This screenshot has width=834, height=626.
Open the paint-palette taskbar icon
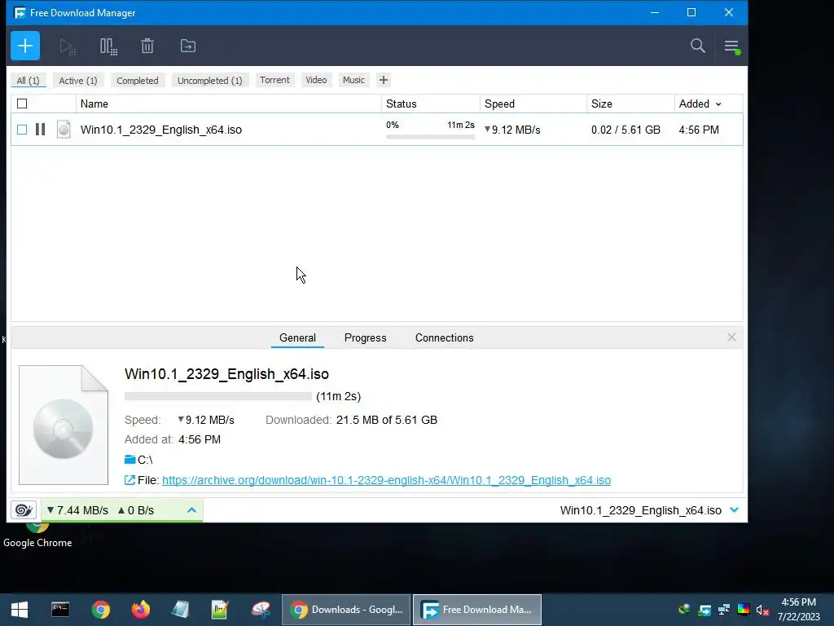click(261, 610)
